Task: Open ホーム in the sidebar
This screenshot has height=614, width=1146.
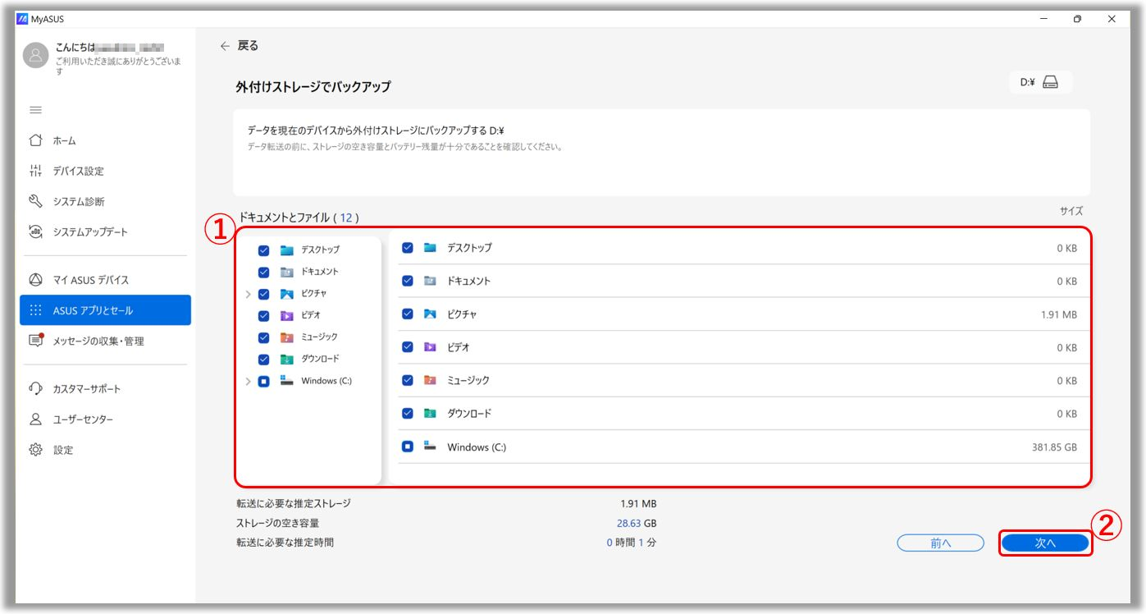Action: pyautogui.click(x=105, y=140)
